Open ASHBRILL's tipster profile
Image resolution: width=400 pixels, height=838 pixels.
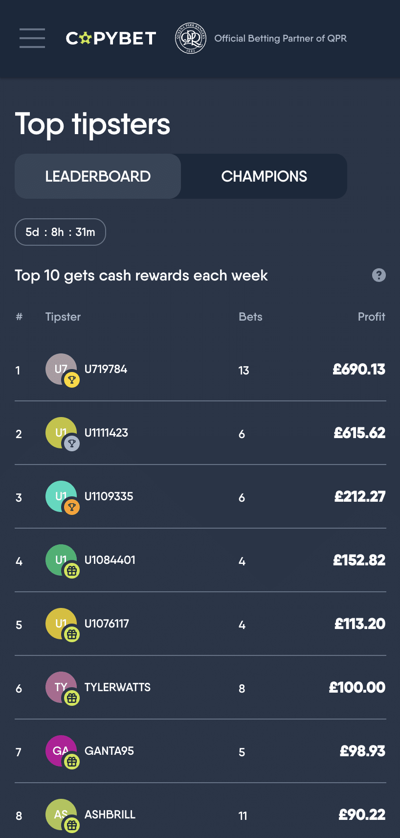[110, 815]
